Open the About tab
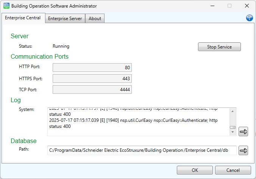 (95, 19)
